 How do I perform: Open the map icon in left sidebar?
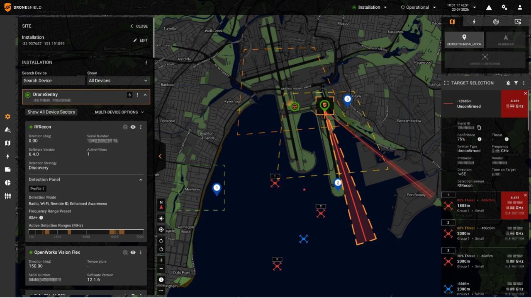pos(7,143)
